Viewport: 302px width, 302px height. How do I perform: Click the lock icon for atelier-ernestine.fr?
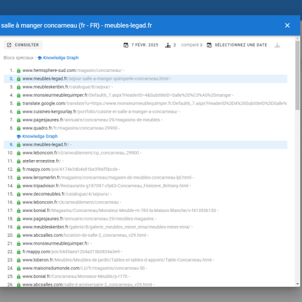click(x=19, y=161)
